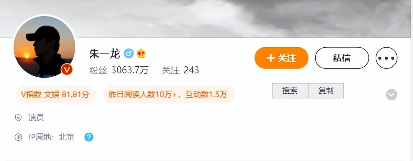Click the IP location icon
The height and width of the screenshot is (161, 413).
pos(18,137)
